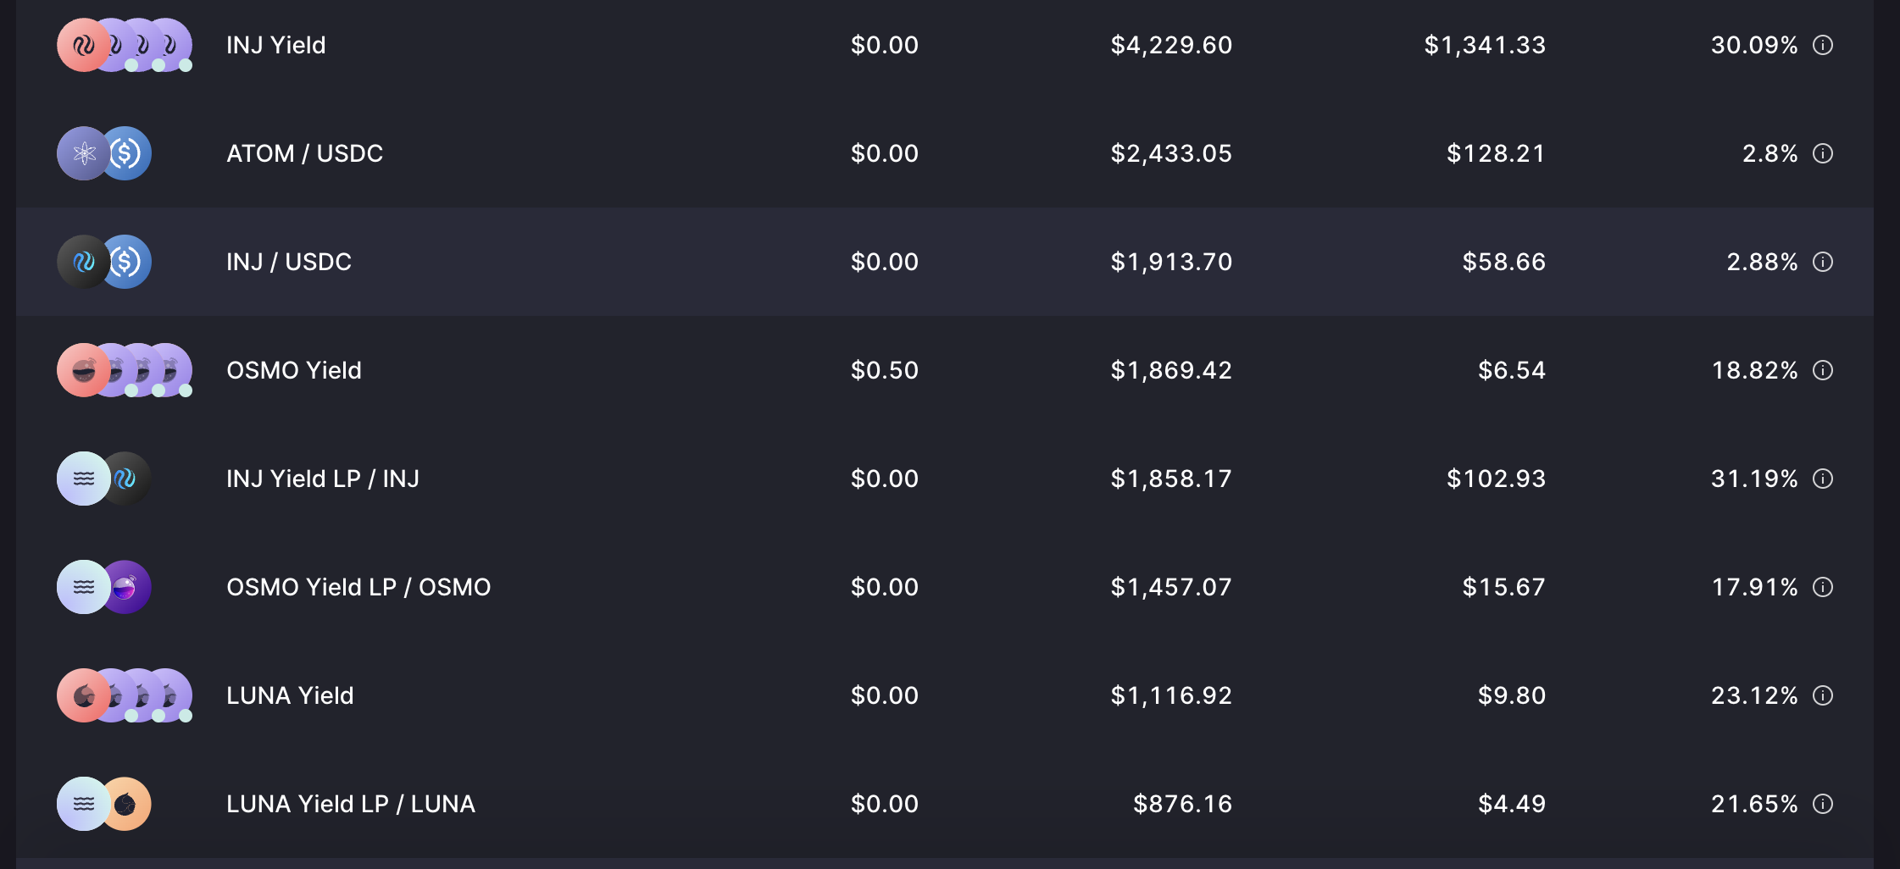Open the INJ Yield pool row
1900x869 pixels.
click(x=944, y=45)
